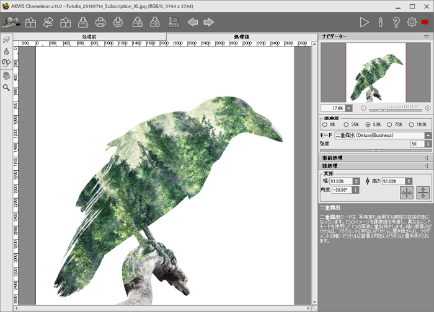
Task: Click the 角度 angle spinner arrows
Action: point(356,190)
